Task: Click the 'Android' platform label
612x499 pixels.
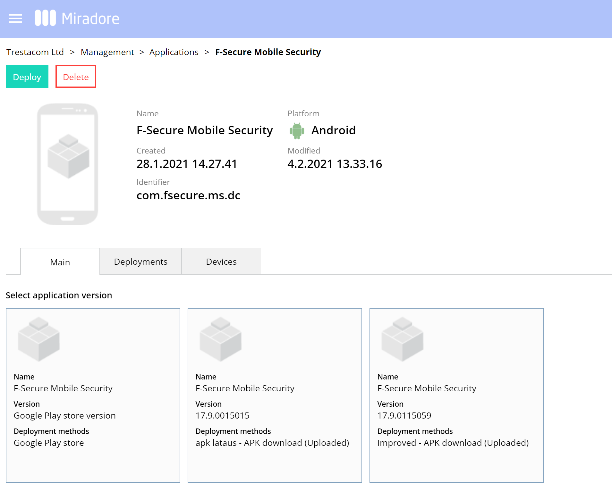Action: tap(333, 130)
